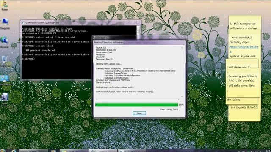The image size is (271, 152).
Task: Click the 'Imaging Operation In Progress' title bar
Action: coord(139,42)
